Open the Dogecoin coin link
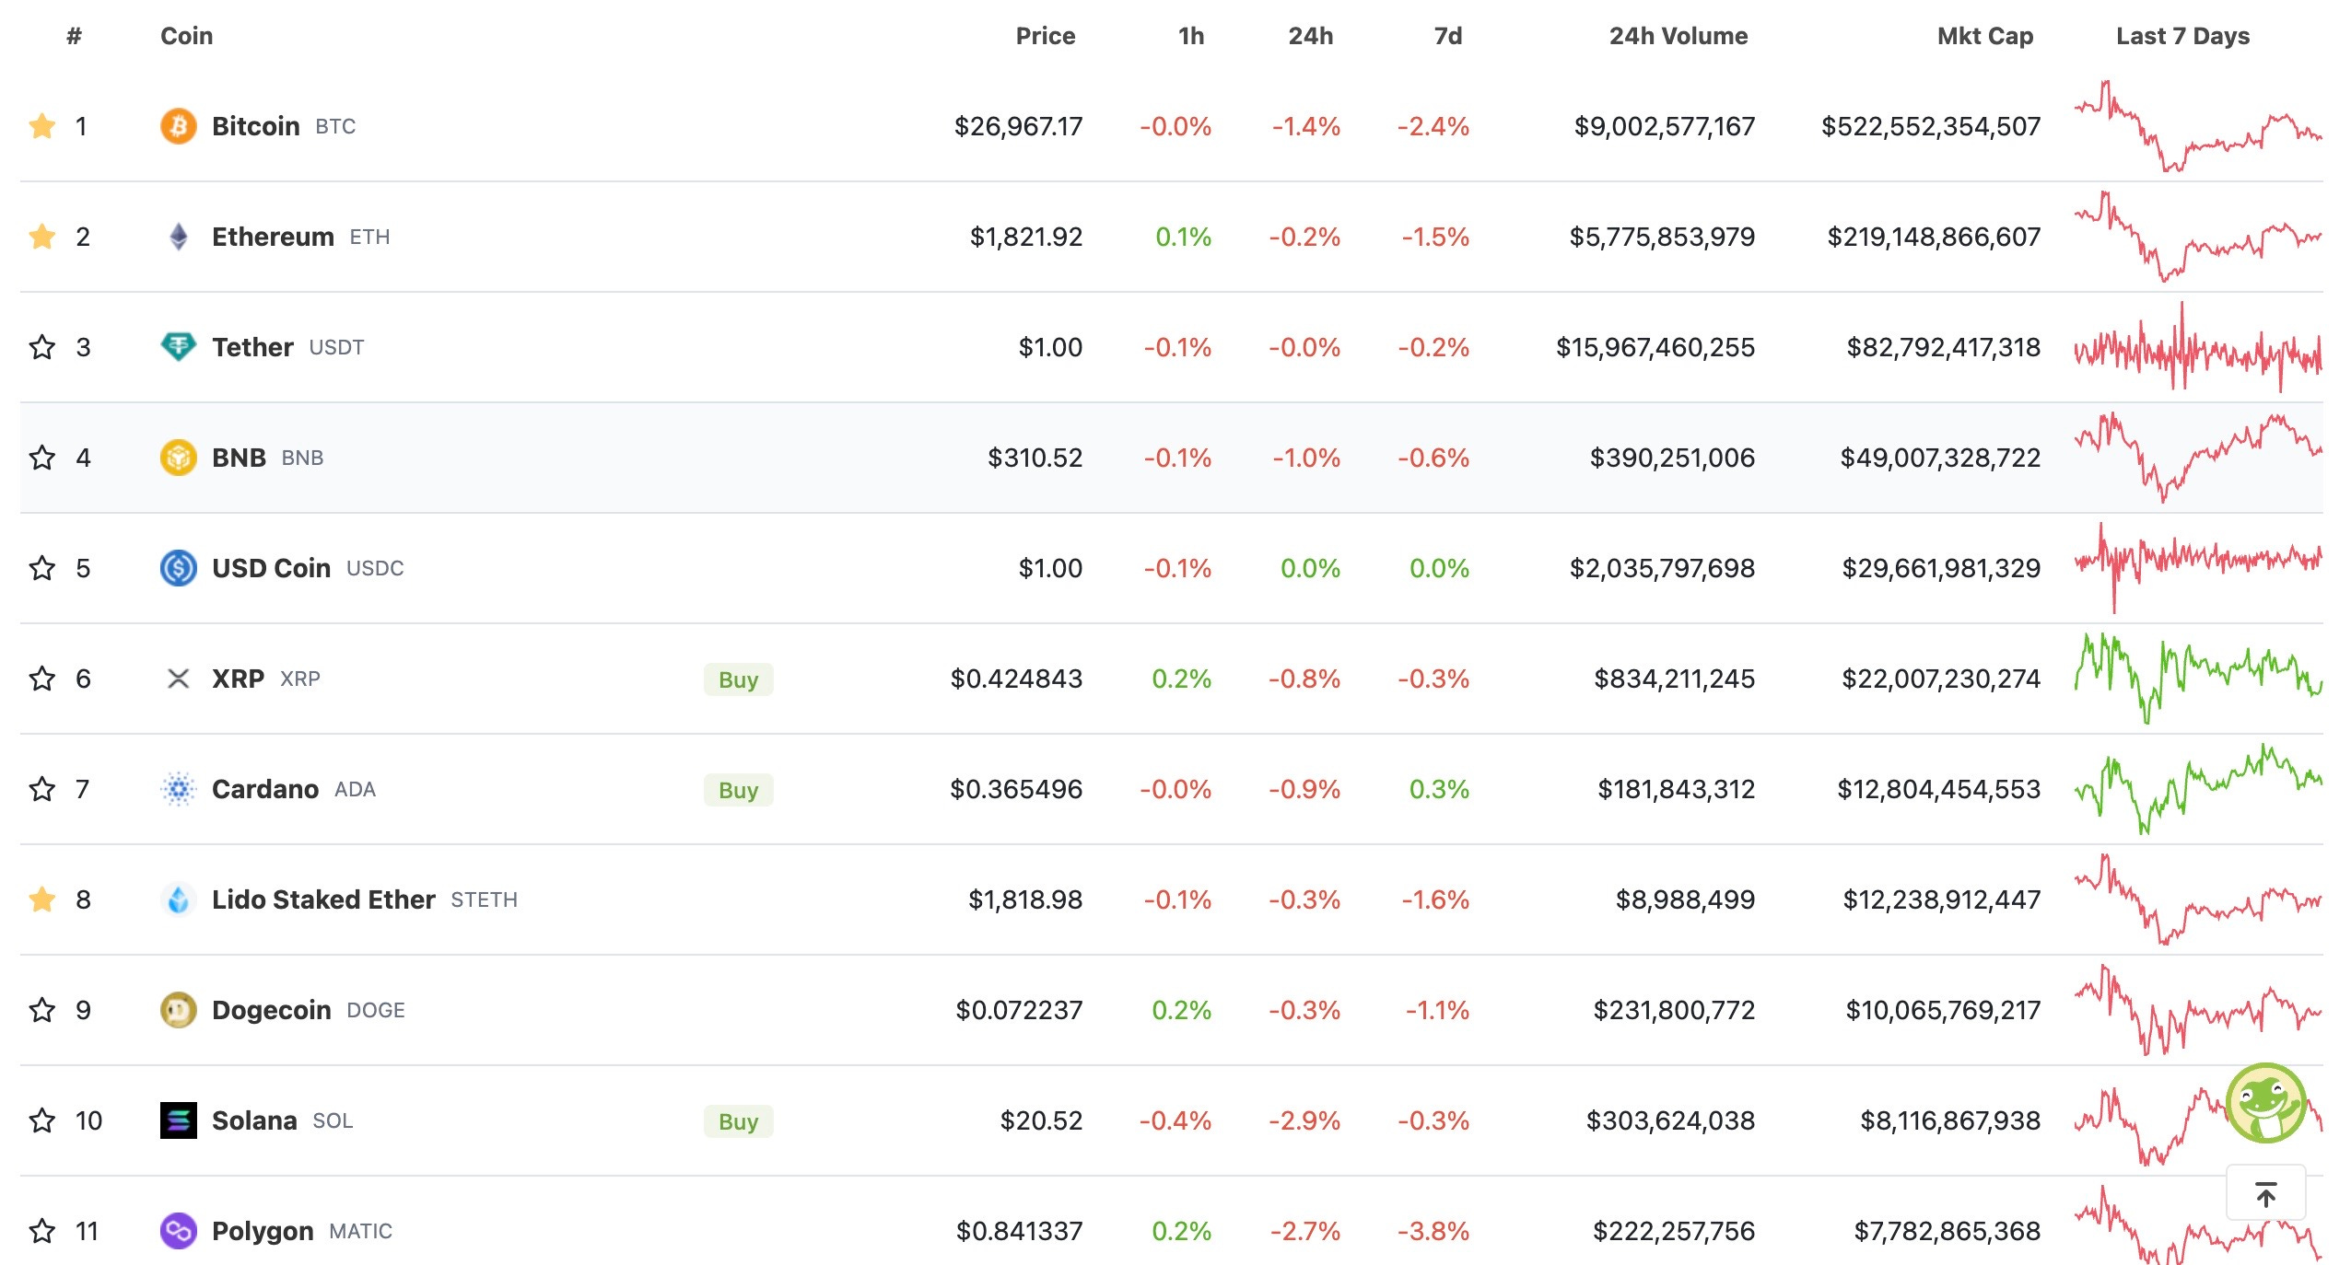Viewport: 2351px width, 1265px height. pos(272,1010)
